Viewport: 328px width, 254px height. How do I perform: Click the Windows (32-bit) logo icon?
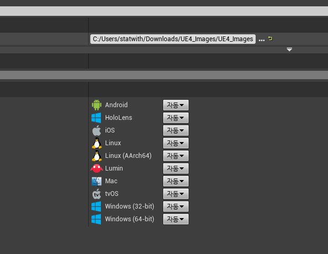96,206
